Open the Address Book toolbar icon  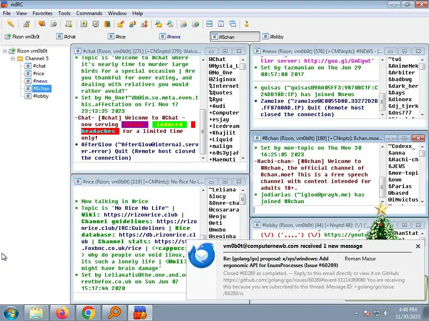(84, 24)
